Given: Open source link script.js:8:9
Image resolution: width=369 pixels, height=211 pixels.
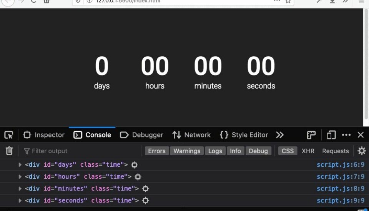Looking at the screenshot, I should 341,188.
